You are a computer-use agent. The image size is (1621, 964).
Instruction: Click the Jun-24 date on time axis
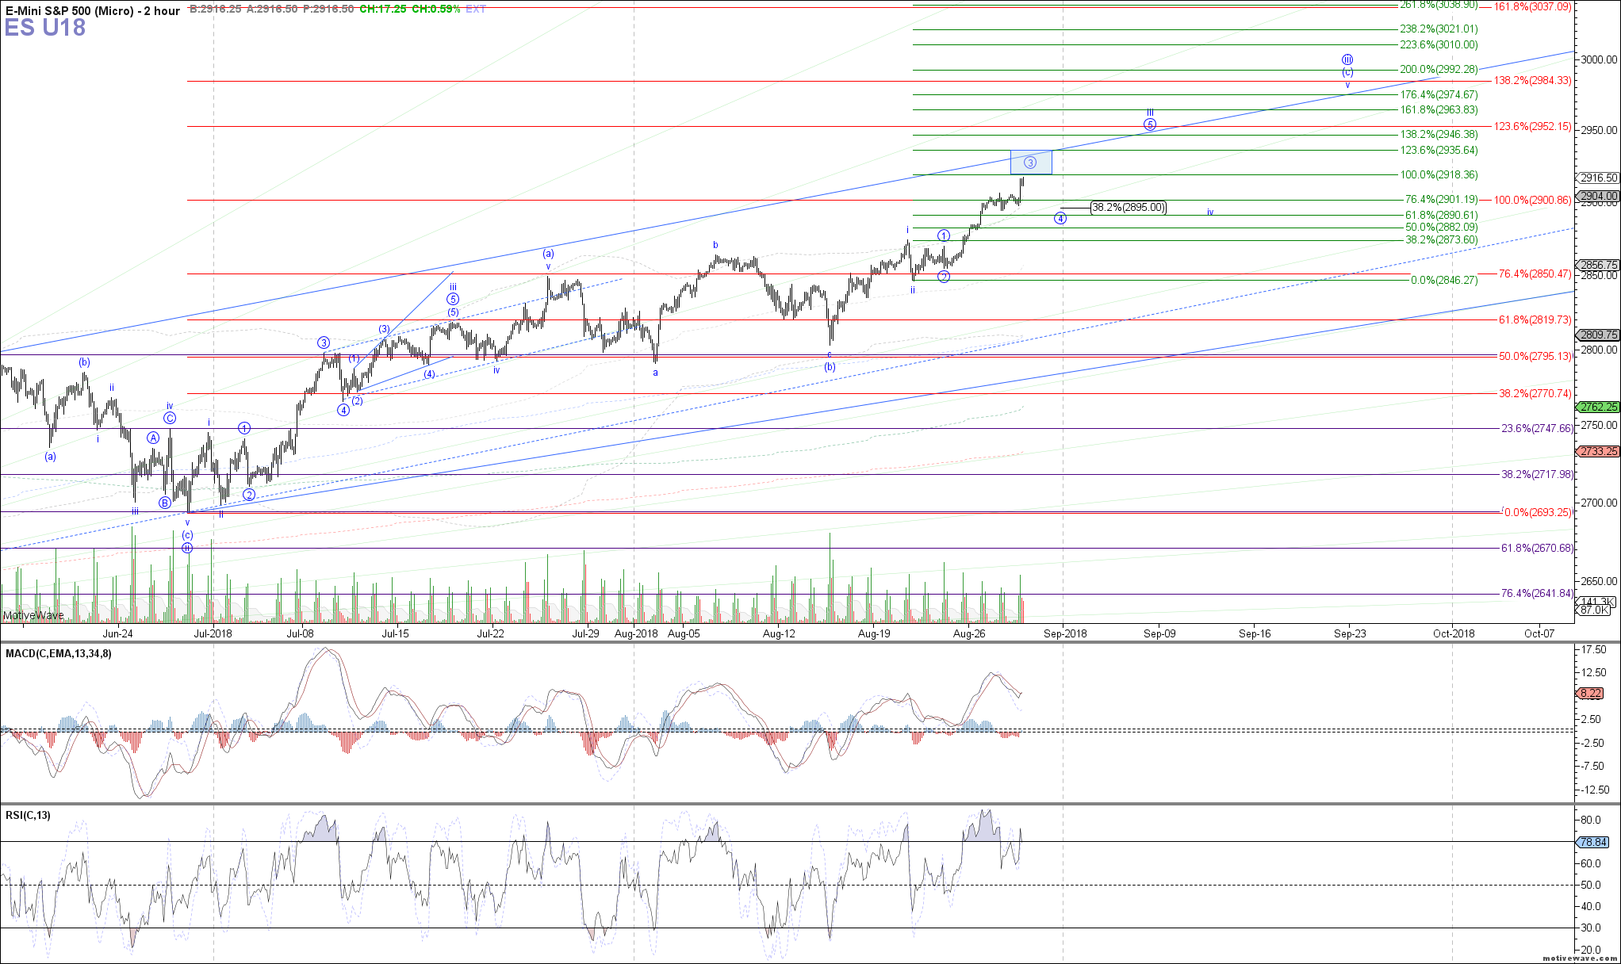click(x=117, y=633)
